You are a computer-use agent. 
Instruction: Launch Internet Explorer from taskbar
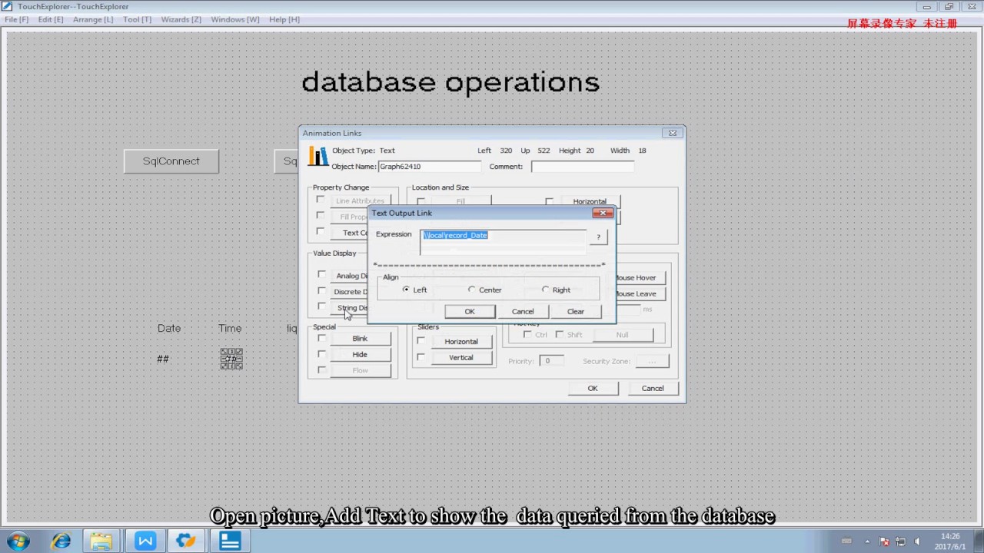(x=61, y=541)
